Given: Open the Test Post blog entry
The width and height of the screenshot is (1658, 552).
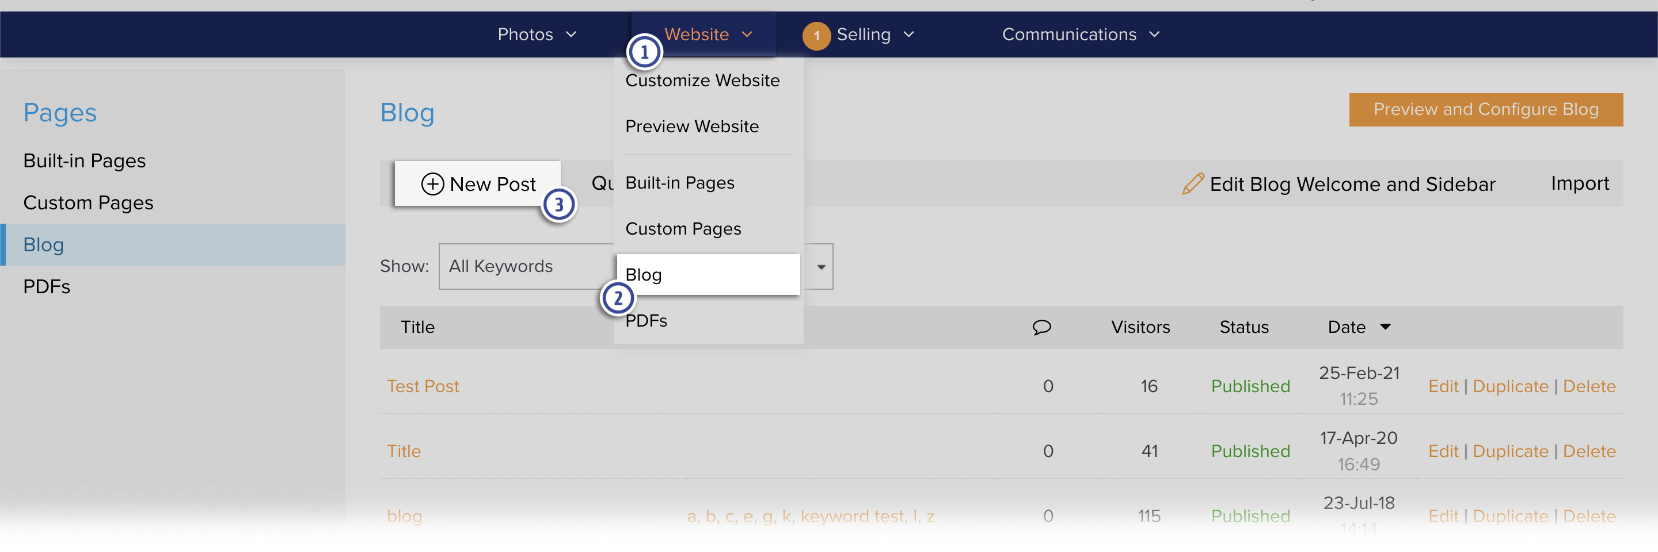Looking at the screenshot, I should pyautogui.click(x=423, y=386).
